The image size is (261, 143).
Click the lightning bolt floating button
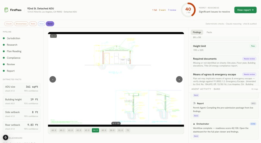(6, 137)
